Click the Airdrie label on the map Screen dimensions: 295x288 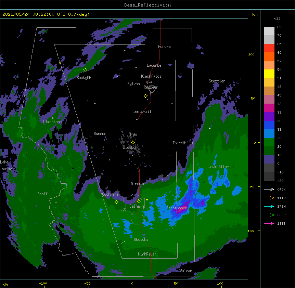click(138, 184)
